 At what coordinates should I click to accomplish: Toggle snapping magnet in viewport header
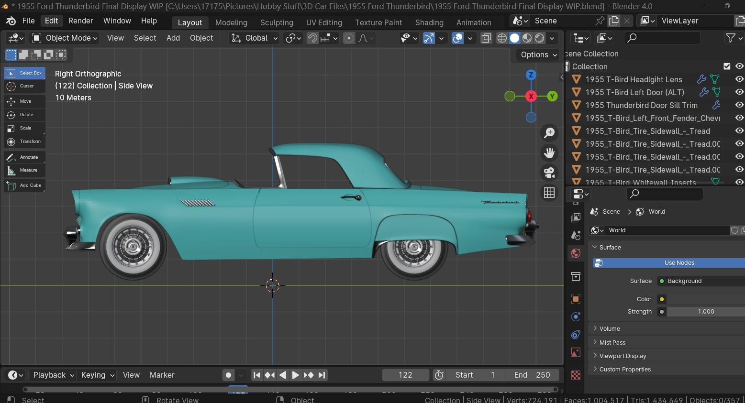point(312,38)
